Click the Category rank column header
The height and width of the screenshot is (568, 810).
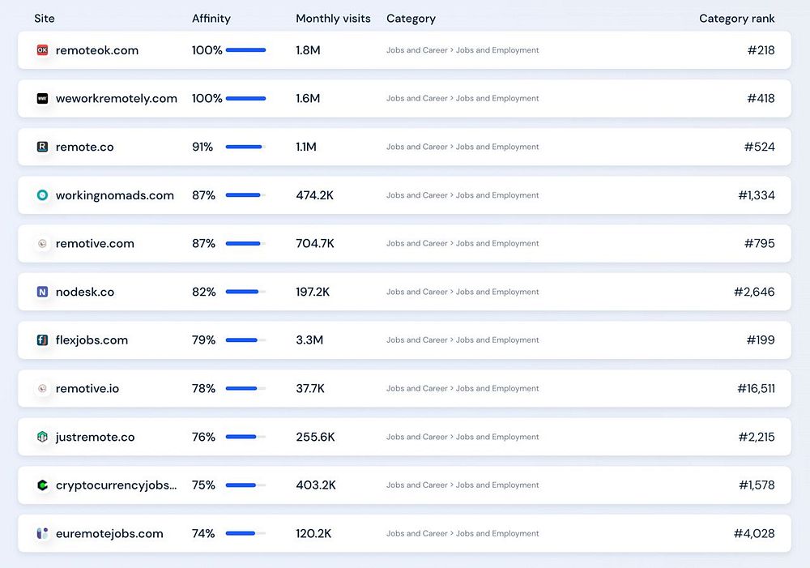(x=736, y=19)
